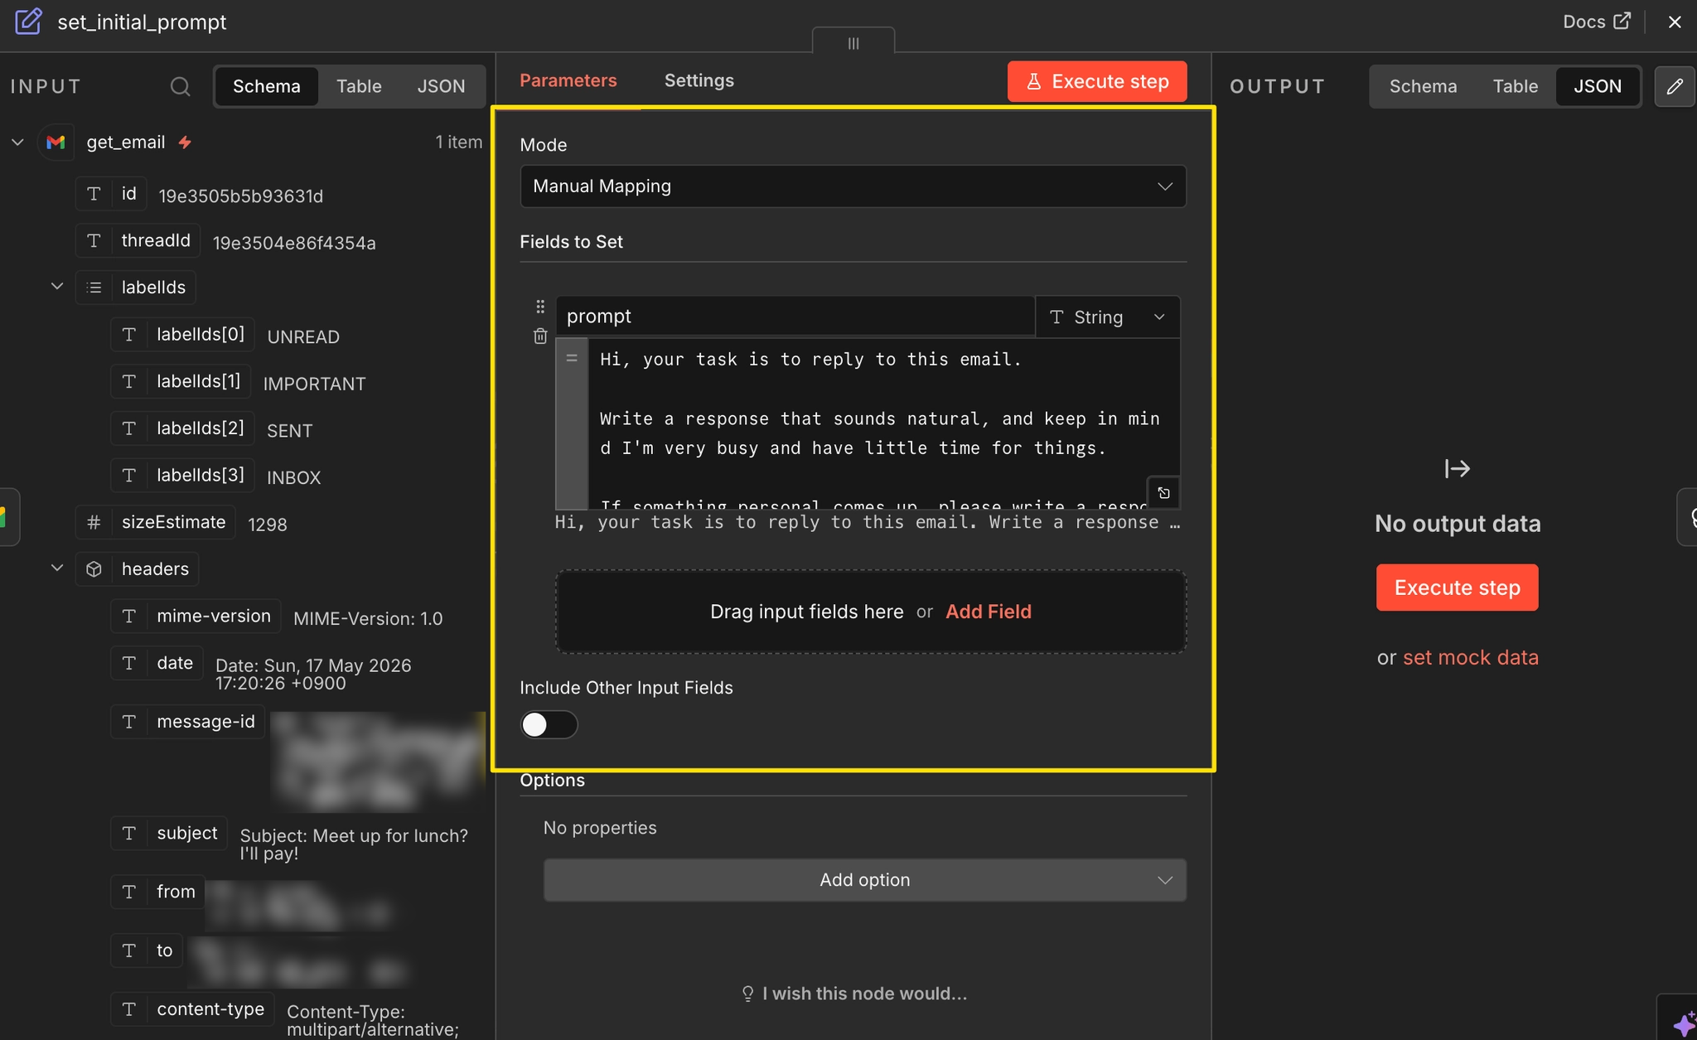Switch output view to JSON
The height and width of the screenshot is (1040, 1697).
[1598, 86]
